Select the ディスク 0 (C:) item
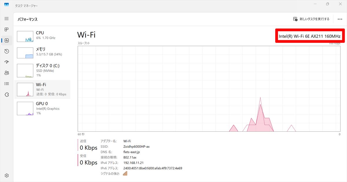The width and height of the screenshot is (347, 182). 42,70
